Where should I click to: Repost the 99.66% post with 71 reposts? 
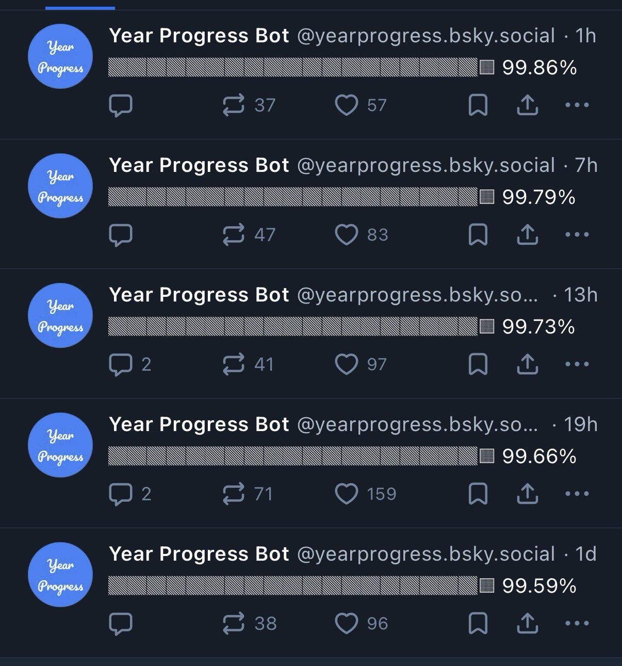coord(233,494)
